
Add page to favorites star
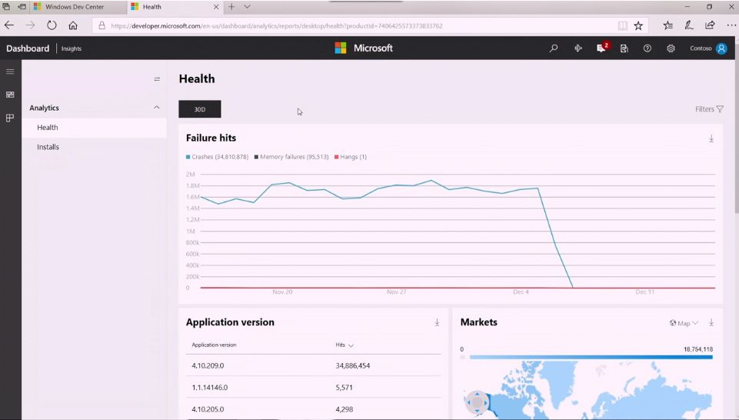pyautogui.click(x=638, y=26)
